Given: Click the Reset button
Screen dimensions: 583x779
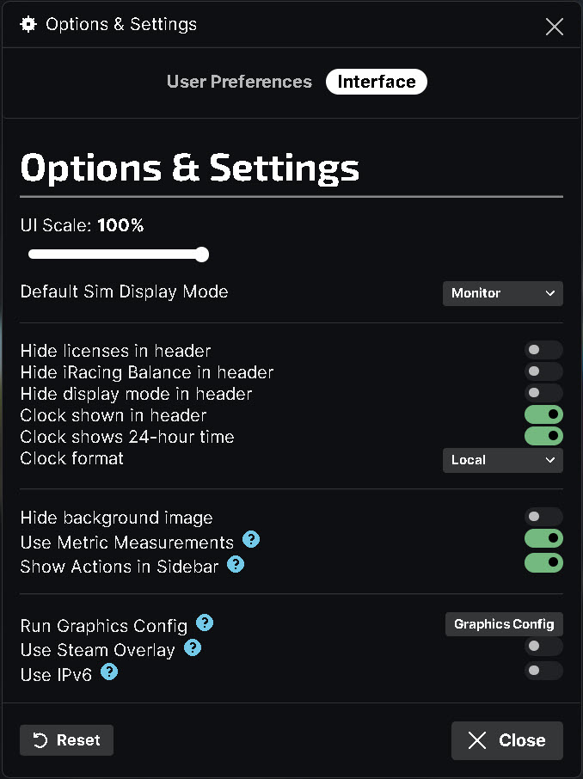Looking at the screenshot, I should [66, 739].
